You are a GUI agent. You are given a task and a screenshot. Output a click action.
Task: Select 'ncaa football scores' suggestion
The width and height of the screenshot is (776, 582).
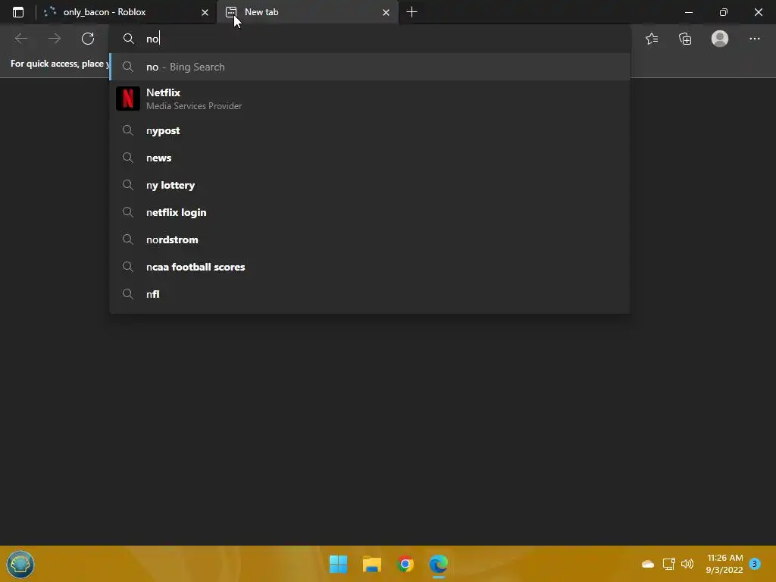370,267
